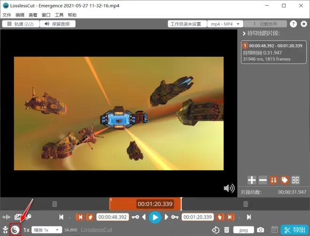Toggle video thumbnails on timeline
This screenshot has width=310, height=236.
pyautogui.click(x=17, y=217)
